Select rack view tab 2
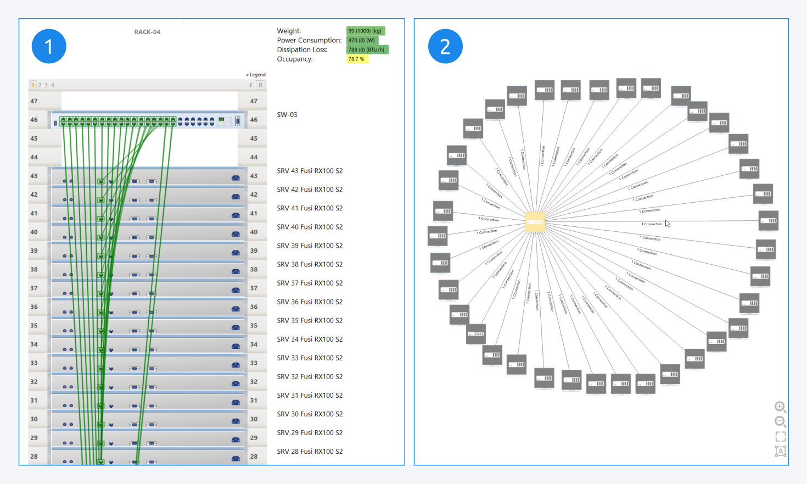 (x=40, y=85)
